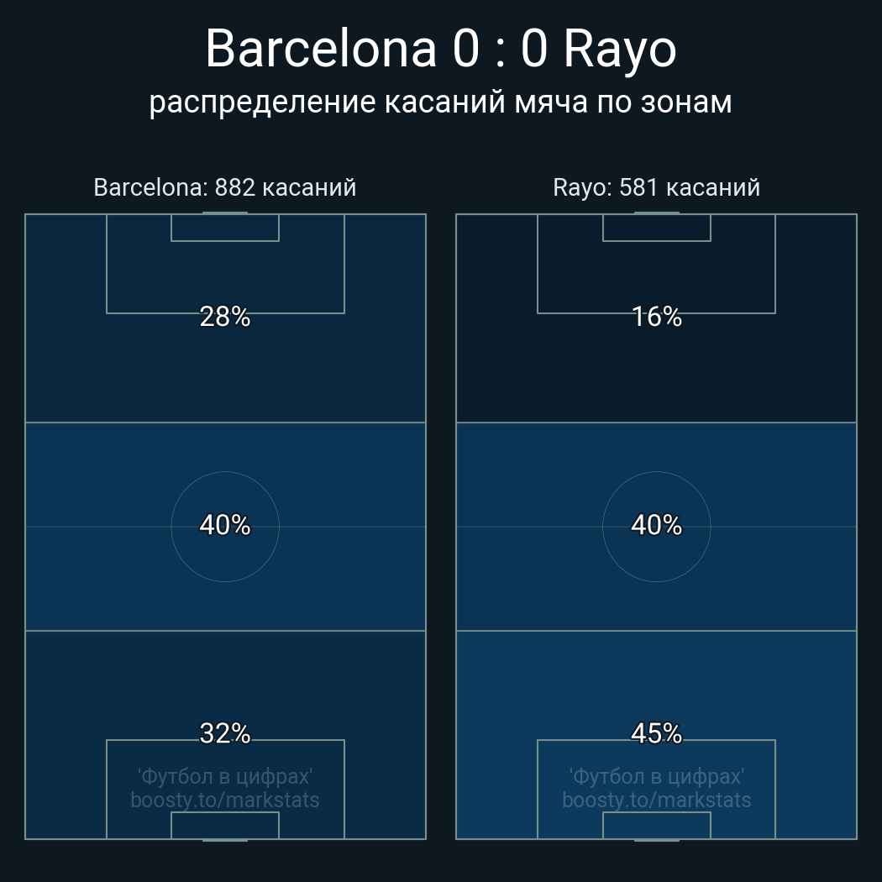
Task: Click 'Футбол в цифрах' watermark on Barcelona pitch
Action: click(x=224, y=776)
